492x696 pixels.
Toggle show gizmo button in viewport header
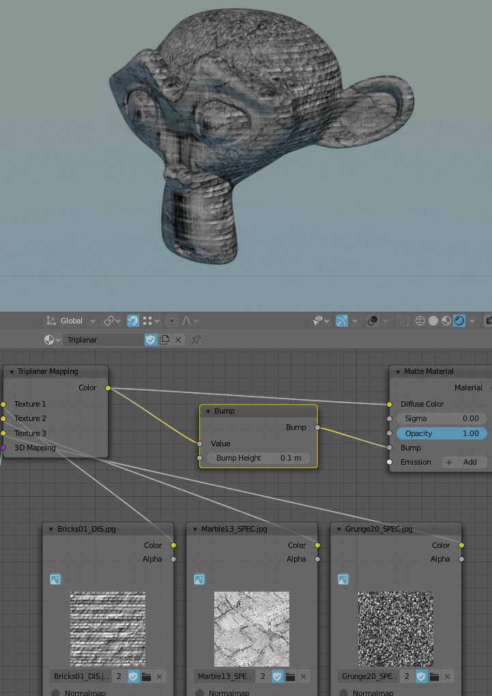click(342, 321)
